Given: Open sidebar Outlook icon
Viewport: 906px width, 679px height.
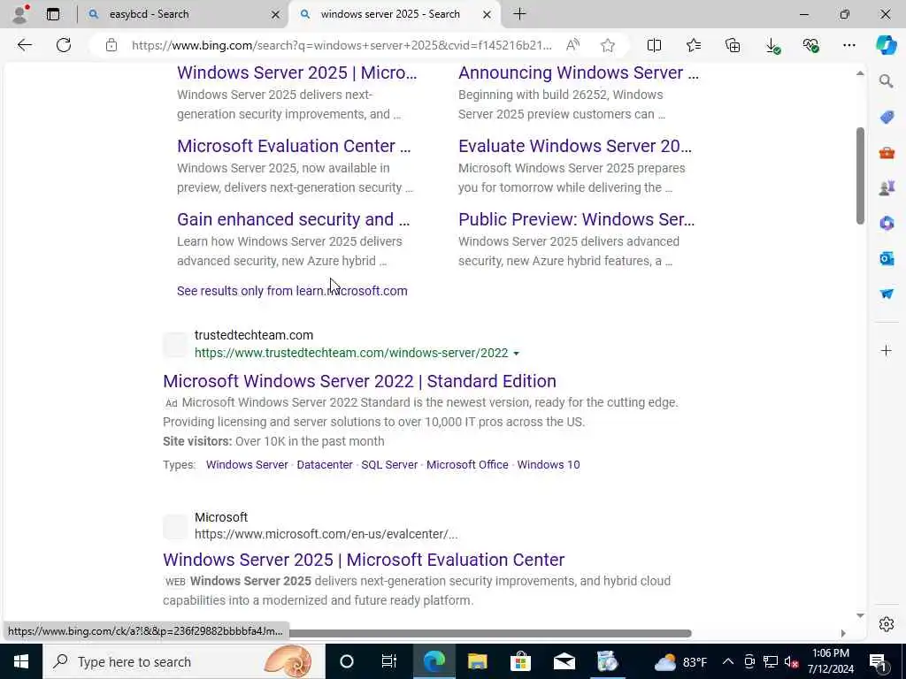Looking at the screenshot, I should pyautogui.click(x=887, y=259).
